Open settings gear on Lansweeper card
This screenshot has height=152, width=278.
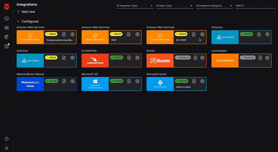267,58
